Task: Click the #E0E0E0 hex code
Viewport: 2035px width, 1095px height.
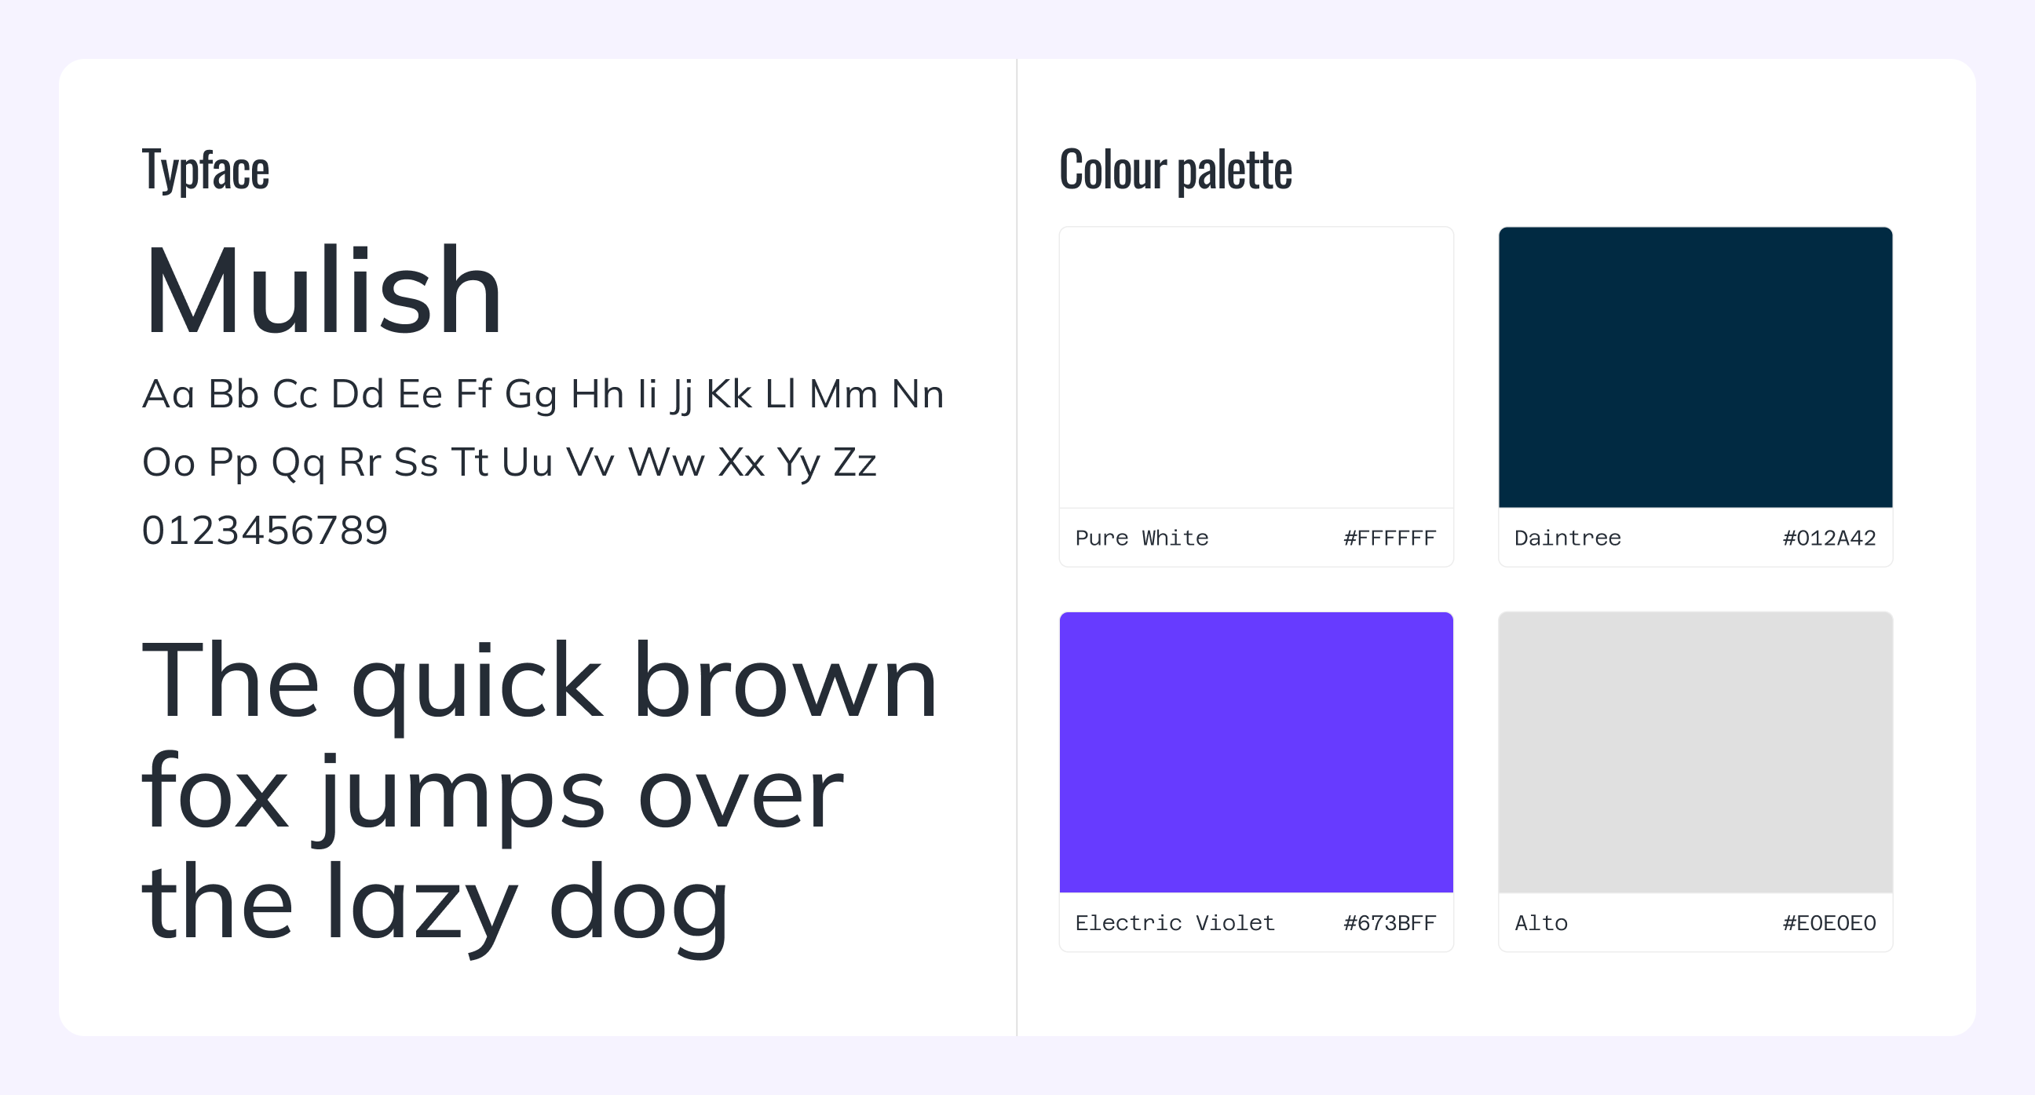Action: tap(1829, 923)
